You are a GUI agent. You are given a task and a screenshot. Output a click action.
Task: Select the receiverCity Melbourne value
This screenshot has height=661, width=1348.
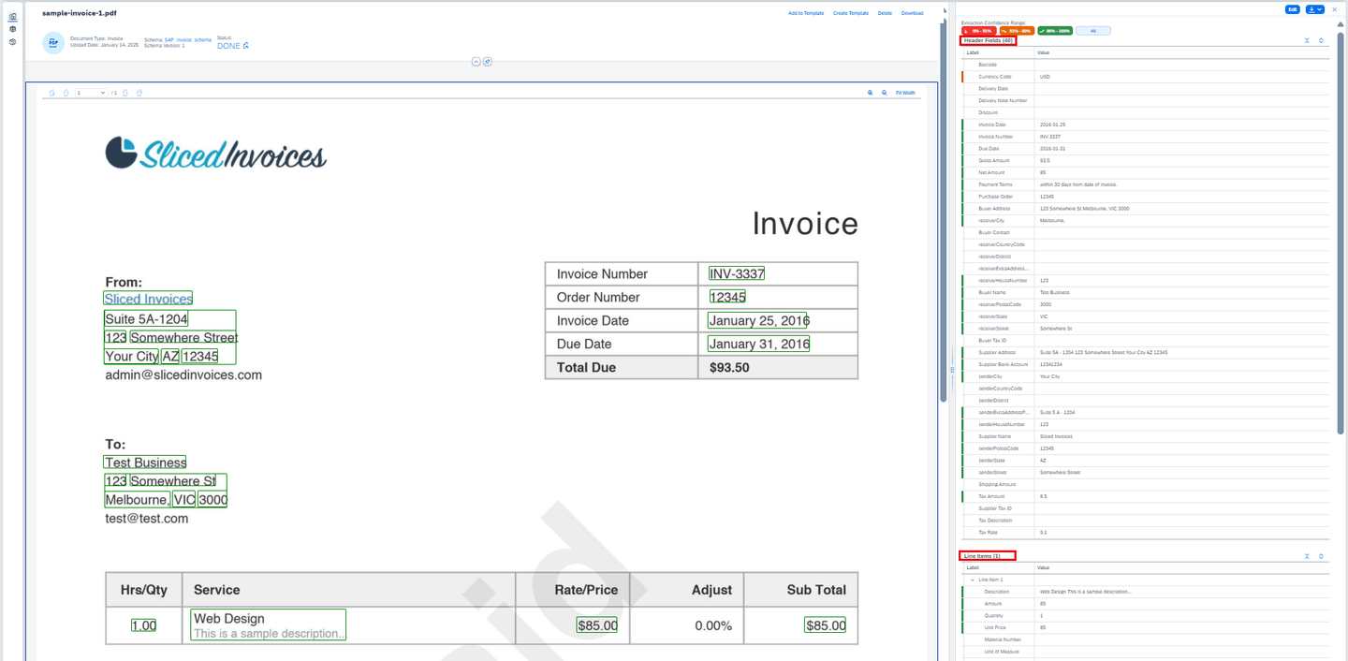(x=1053, y=221)
